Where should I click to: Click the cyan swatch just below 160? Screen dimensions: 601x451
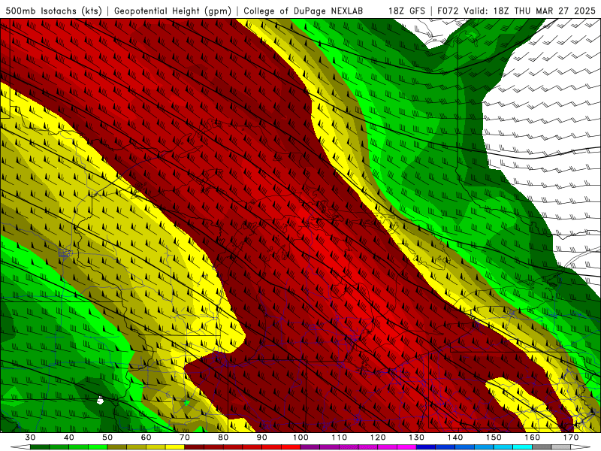tap(523, 447)
